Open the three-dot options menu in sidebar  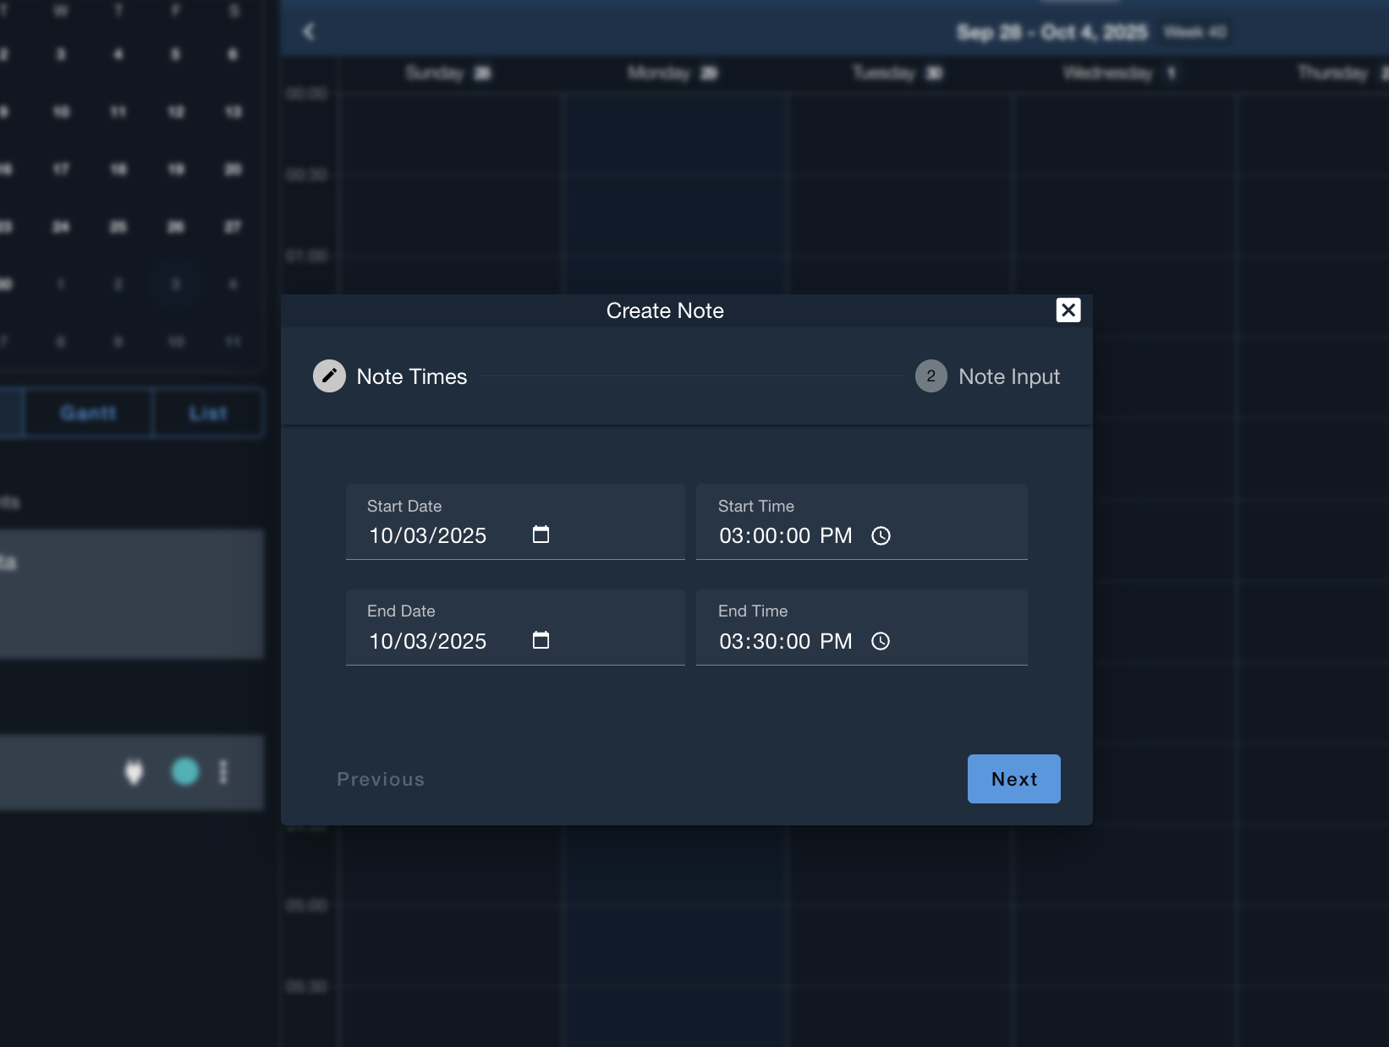[223, 771]
